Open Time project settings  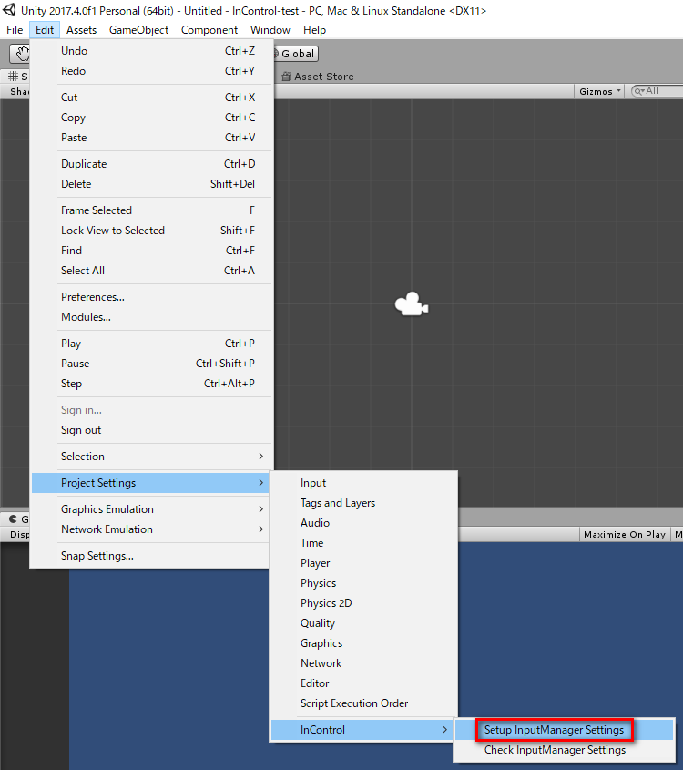point(363,544)
